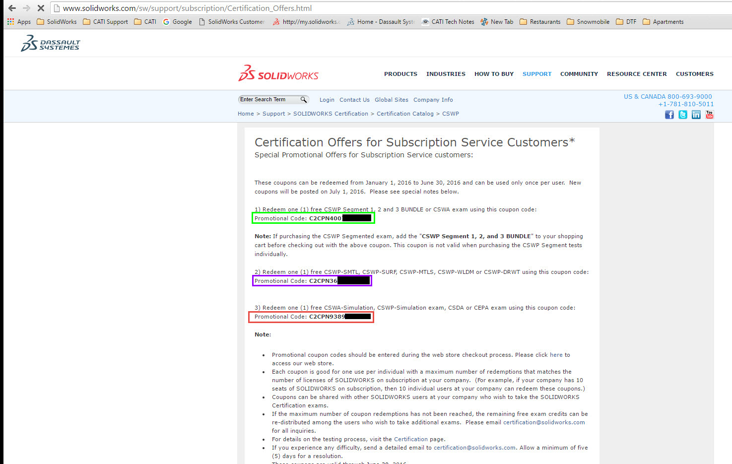Open the New Tab bookmark

(x=497, y=22)
